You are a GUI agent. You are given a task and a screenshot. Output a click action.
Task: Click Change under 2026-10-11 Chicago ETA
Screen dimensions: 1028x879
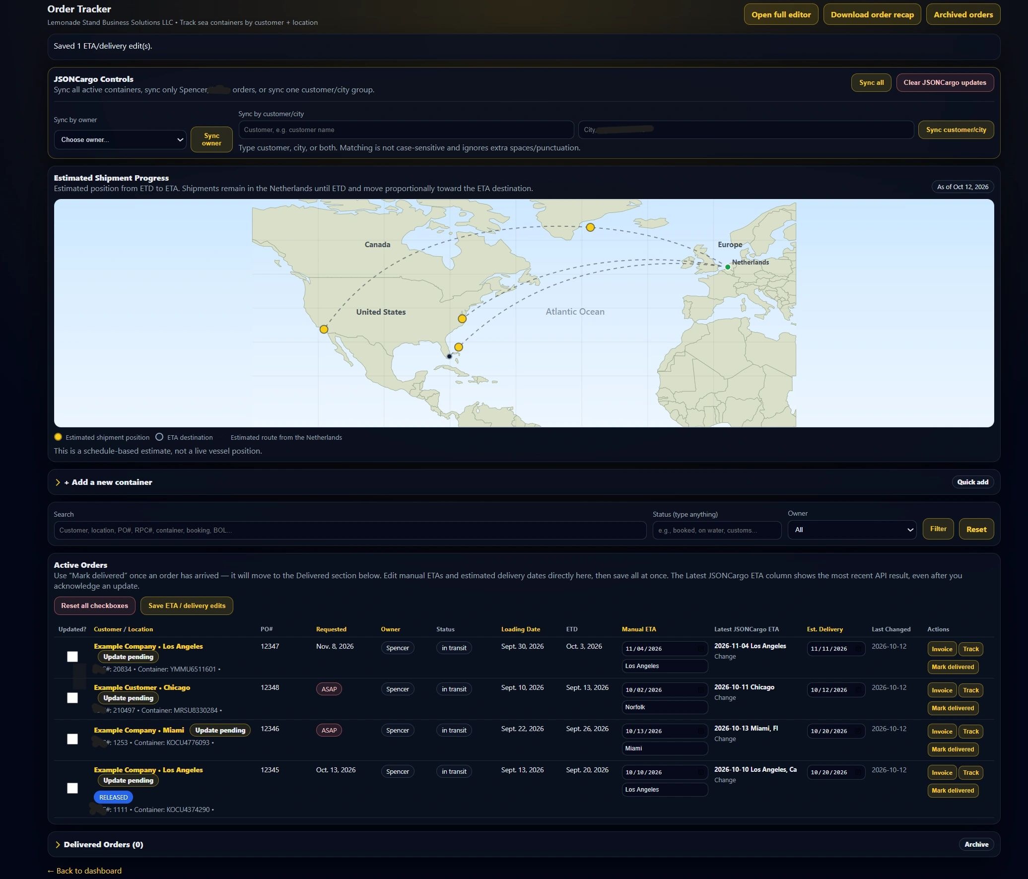725,697
